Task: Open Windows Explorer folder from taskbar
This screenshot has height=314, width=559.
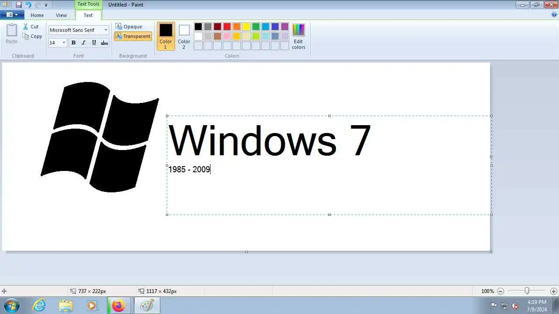Action: (66, 306)
